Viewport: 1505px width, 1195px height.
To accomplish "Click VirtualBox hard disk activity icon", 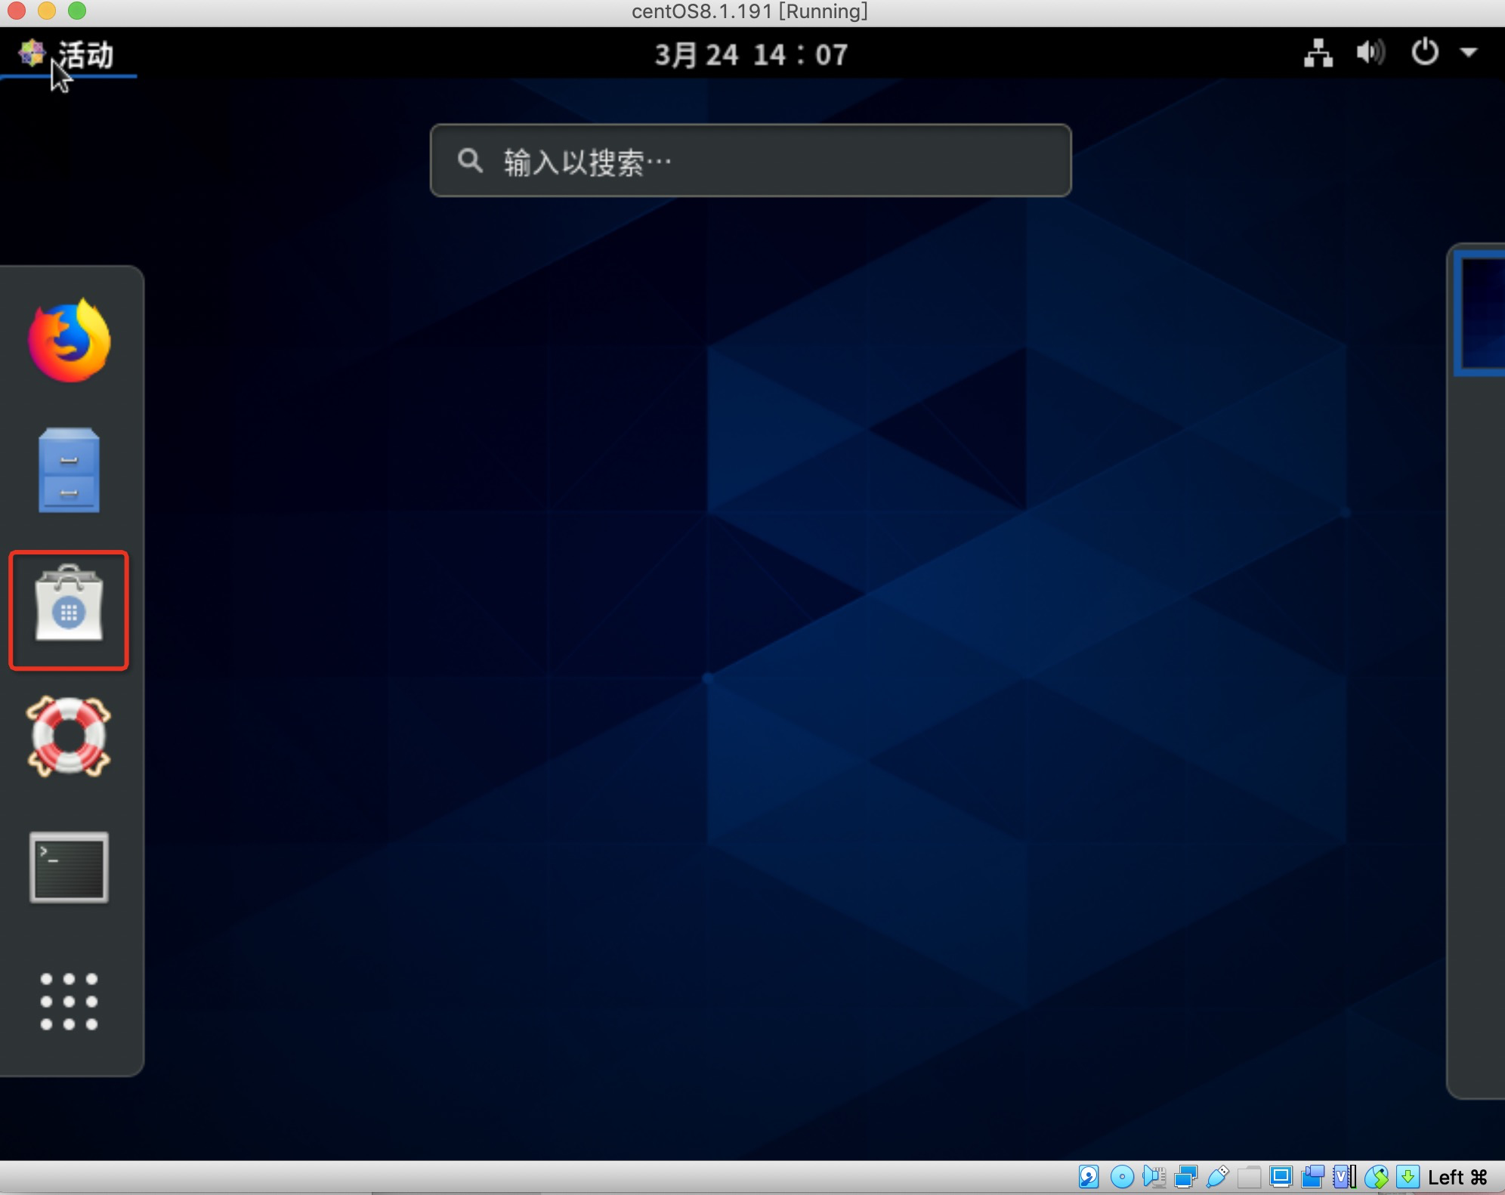I will (1089, 1176).
